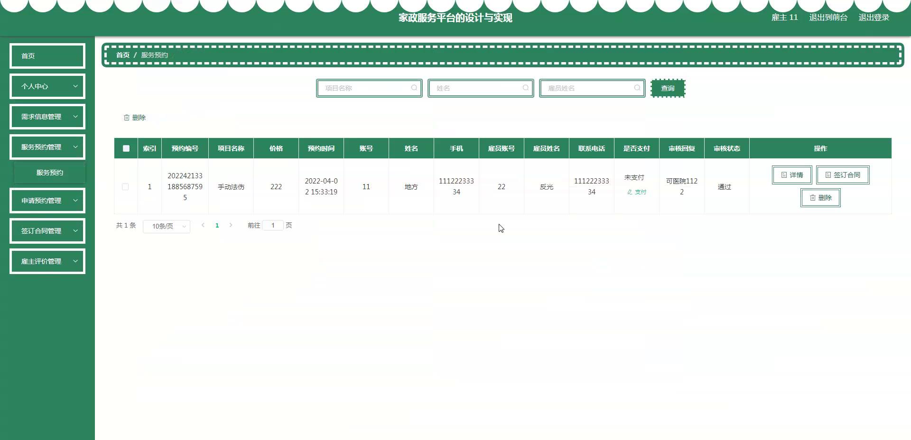The height and width of the screenshot is (440, 911).
Task: Expand the 个人中心 sidebar menu
Action: point(47,86)
